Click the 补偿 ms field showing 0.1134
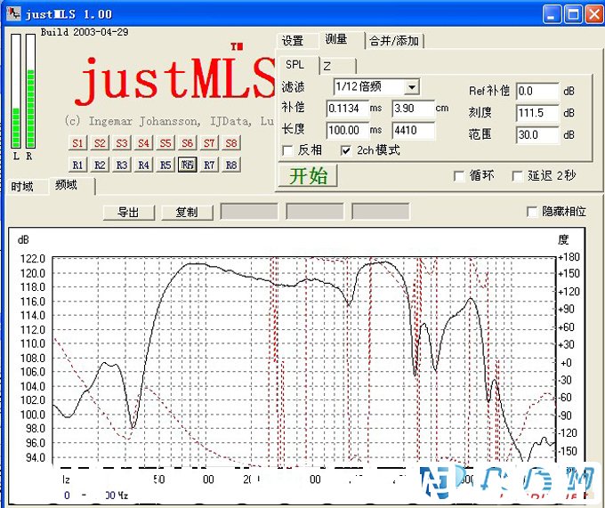605x508 pixels. (347, 109)
